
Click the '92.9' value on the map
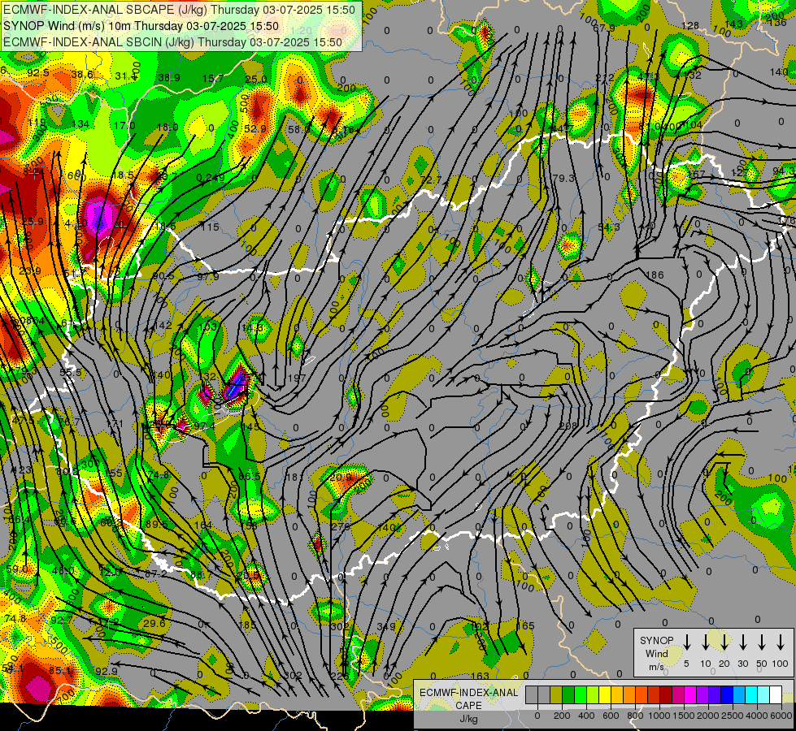click(107, 671)
